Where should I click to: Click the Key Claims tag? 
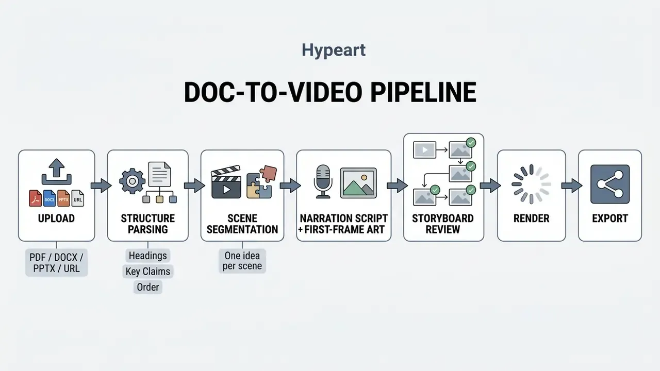tap(148, 272)
